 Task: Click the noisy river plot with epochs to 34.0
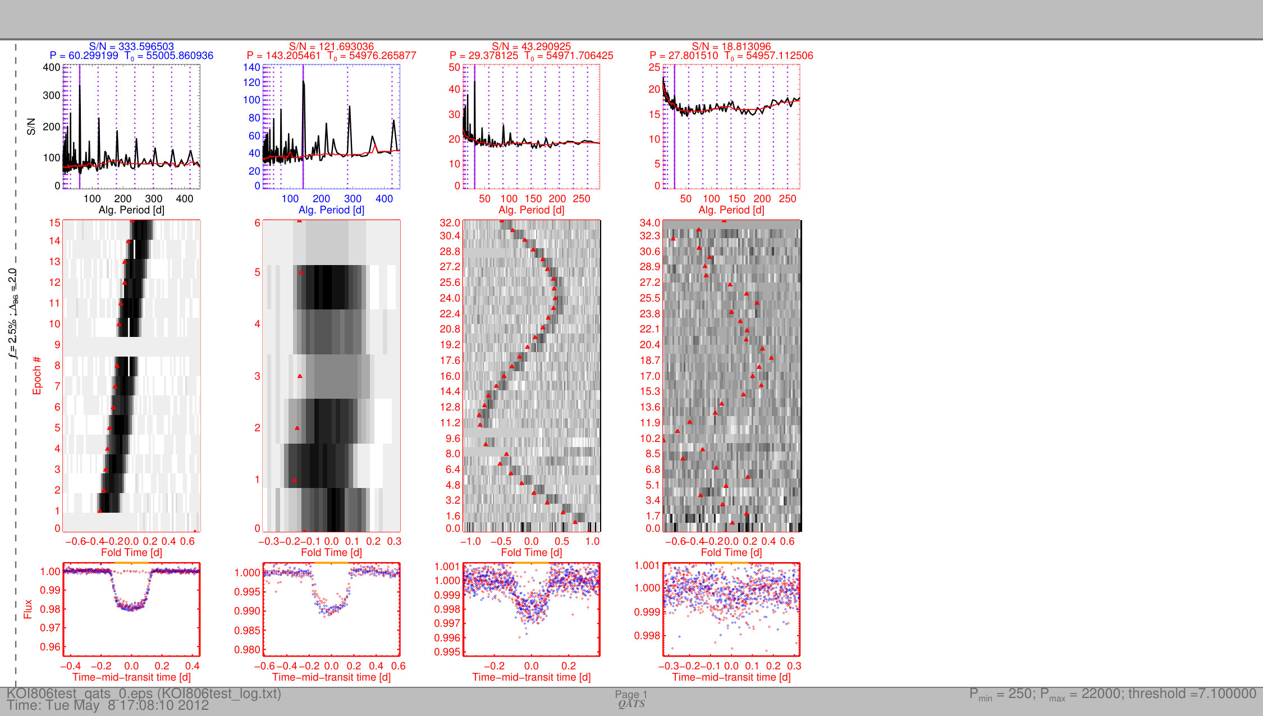pos(732,376)
